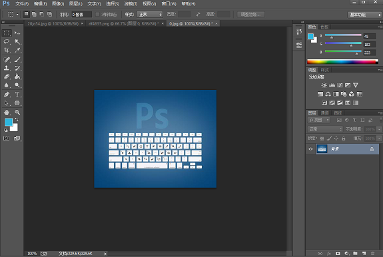383x257 pixels.
Task: Select the Ellipse shape tool
Action: [17, 103]
